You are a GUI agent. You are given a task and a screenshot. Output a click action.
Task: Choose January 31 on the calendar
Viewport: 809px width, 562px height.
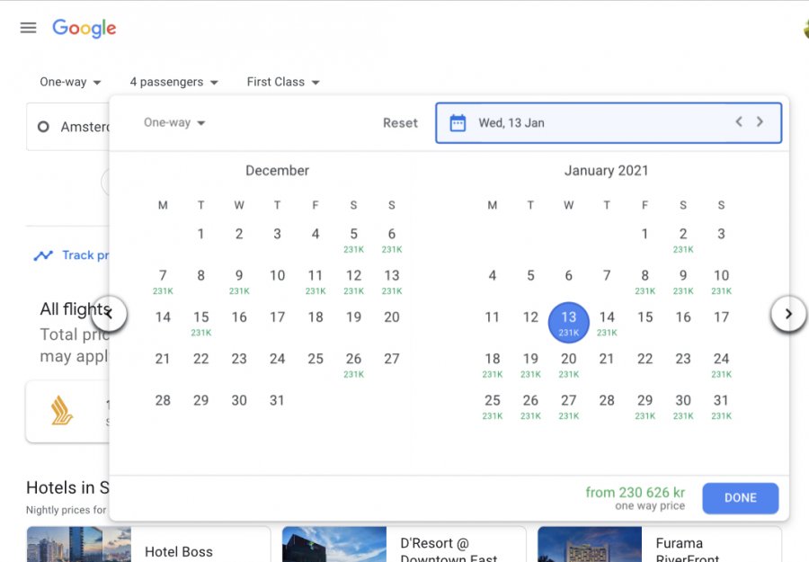[x=721, y=405]
